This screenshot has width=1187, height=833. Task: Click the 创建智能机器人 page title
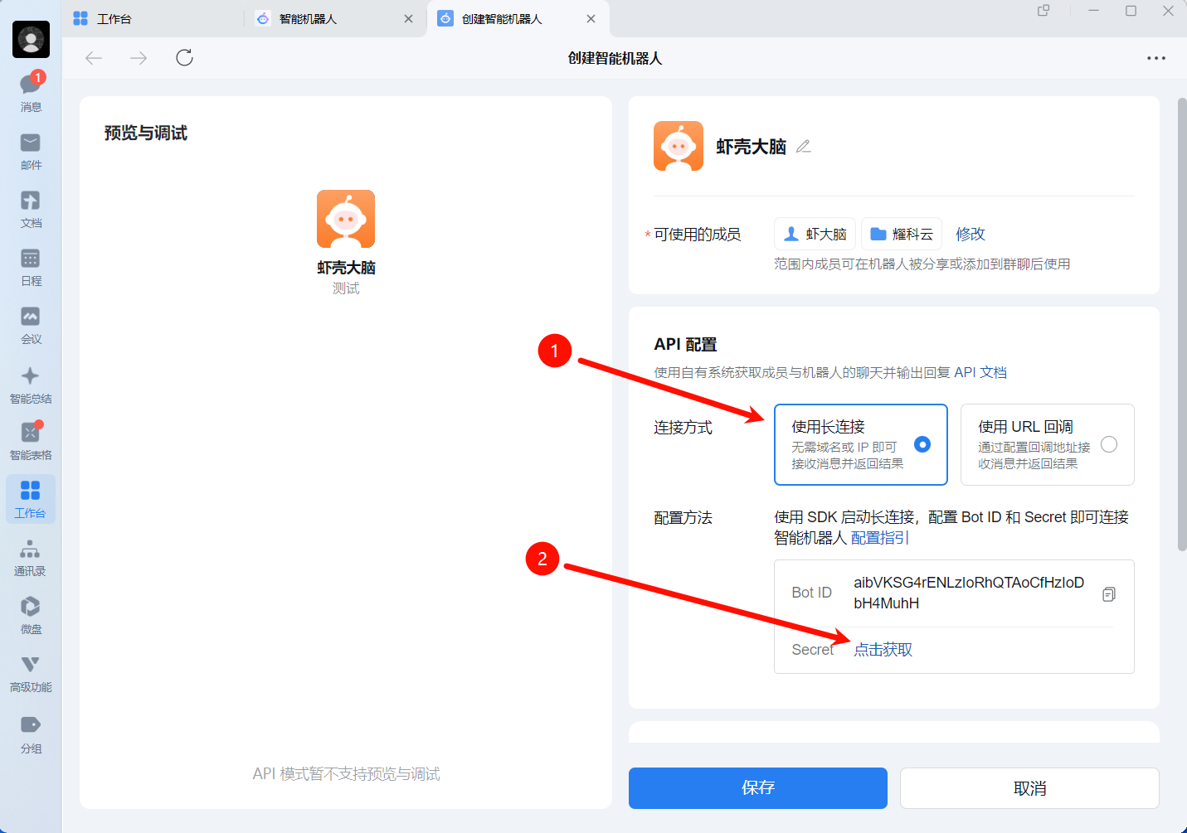click(615, 58)
